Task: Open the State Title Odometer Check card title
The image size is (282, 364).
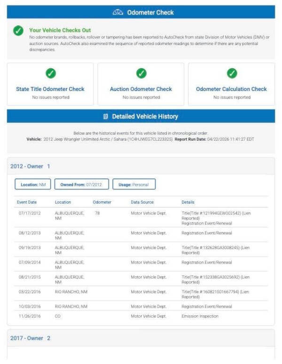Action: [50, 89]
